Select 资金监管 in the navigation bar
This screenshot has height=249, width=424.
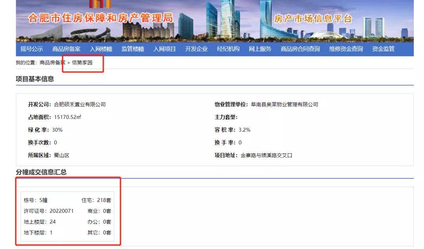point(383,49)
